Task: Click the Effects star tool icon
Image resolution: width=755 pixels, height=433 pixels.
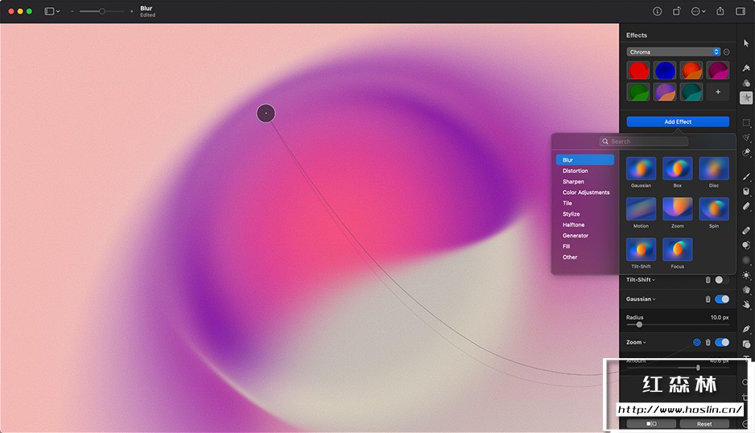Action: click(746, 98)
